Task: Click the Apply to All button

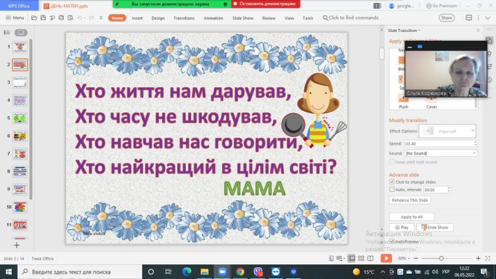Action: point(412,217)
